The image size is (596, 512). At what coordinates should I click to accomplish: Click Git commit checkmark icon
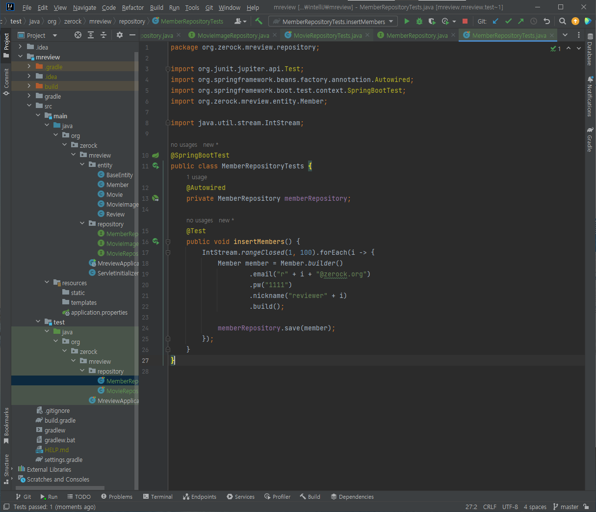pos(508,21)
